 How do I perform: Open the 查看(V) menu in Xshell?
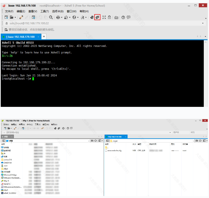33,11
